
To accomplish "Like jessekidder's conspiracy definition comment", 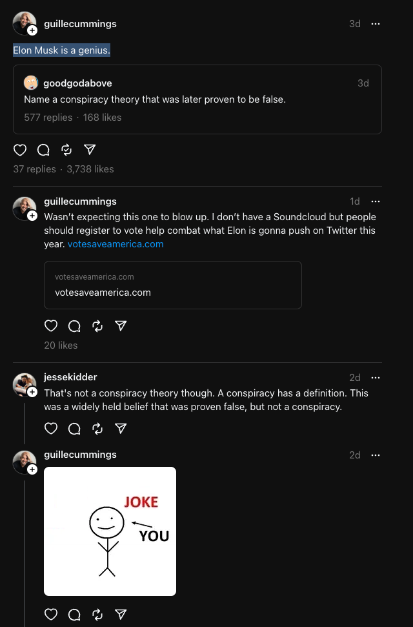I will (x=51, y=429).
